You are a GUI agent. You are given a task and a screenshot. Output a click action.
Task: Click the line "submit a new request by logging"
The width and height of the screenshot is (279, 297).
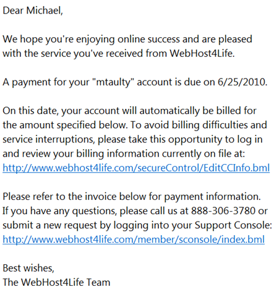pyautogui.click(x=137, y=225)
